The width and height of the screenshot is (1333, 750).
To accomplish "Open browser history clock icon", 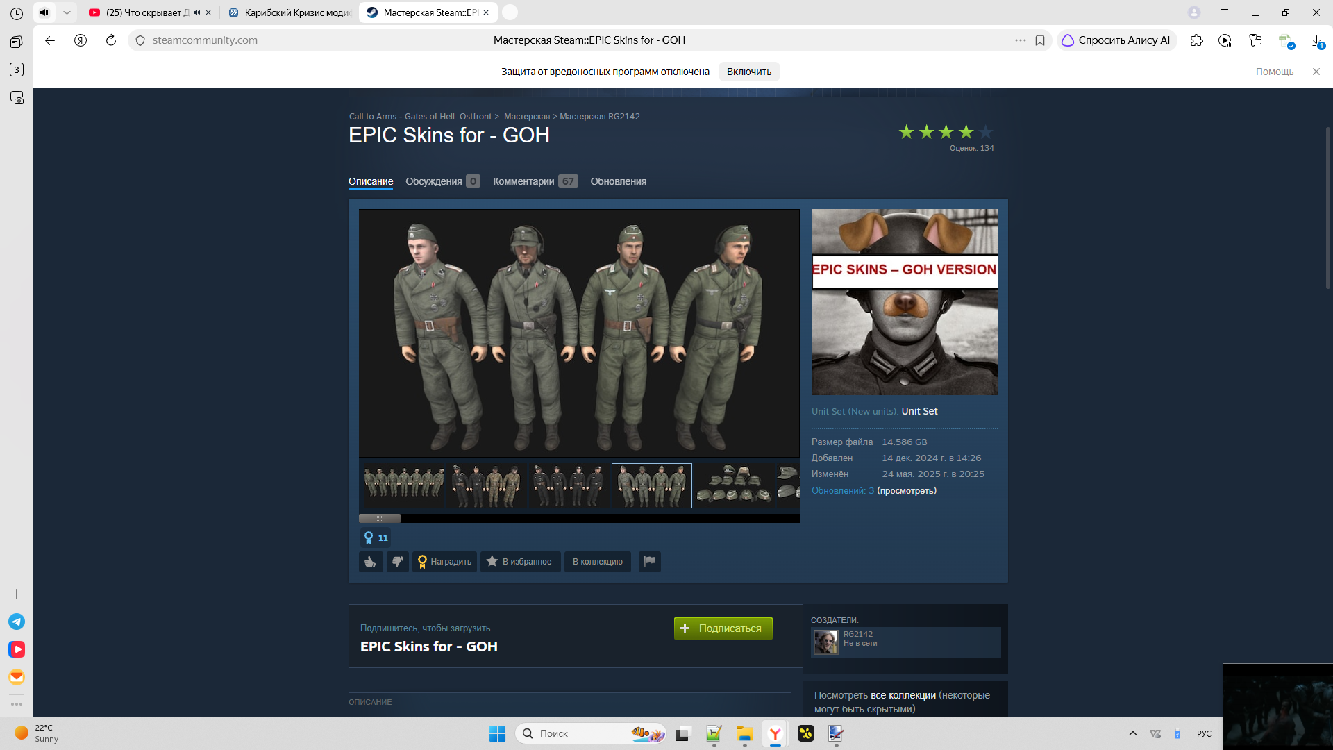I will [x=17, y=13].
